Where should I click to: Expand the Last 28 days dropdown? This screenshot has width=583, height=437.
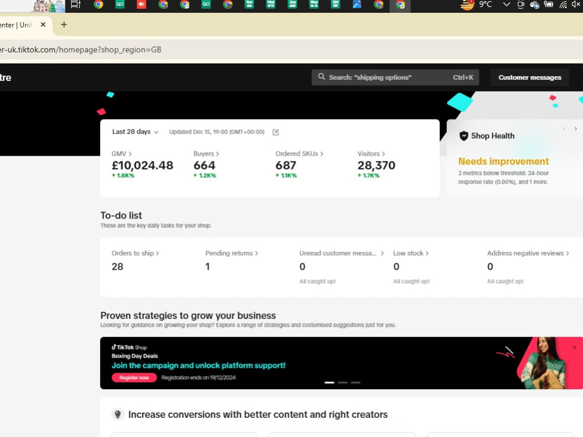[135, 132]
